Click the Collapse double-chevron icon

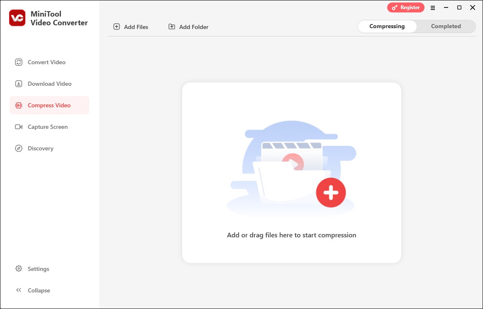(19, 290)
